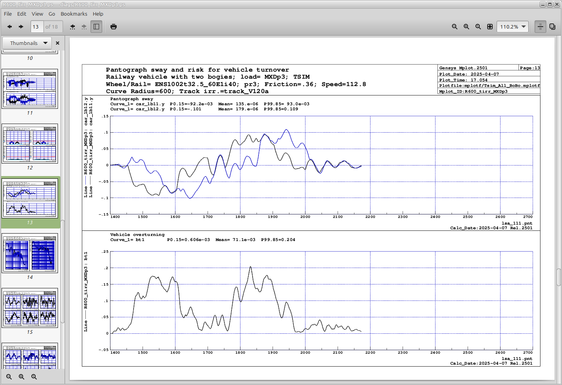
Task: Open the Help menu
Action: point(98,14)
